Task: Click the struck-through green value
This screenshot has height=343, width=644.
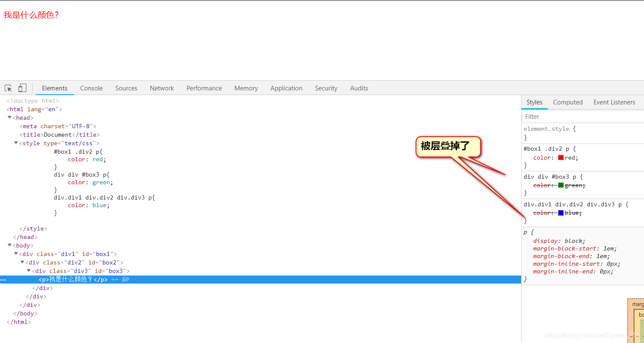Action: [573, 185]
